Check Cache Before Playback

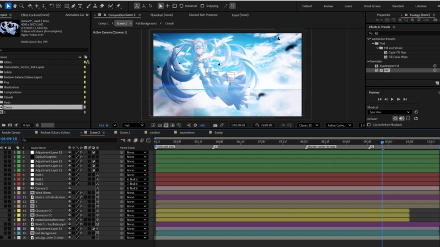[369, 124]
